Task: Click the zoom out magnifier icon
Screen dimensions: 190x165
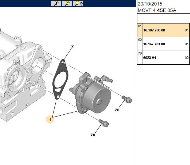Action: (67, 3)
